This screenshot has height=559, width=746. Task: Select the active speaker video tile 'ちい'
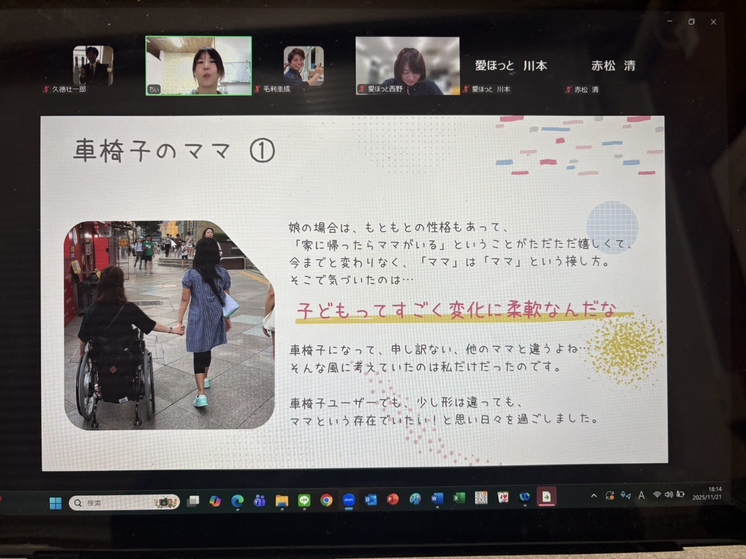[x=198, y=66]
